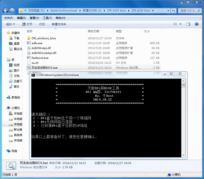Open 新加卷 drive in navigation pane
Screen dimensions: 204x179
pyautogui.click(x=15, y=130)
